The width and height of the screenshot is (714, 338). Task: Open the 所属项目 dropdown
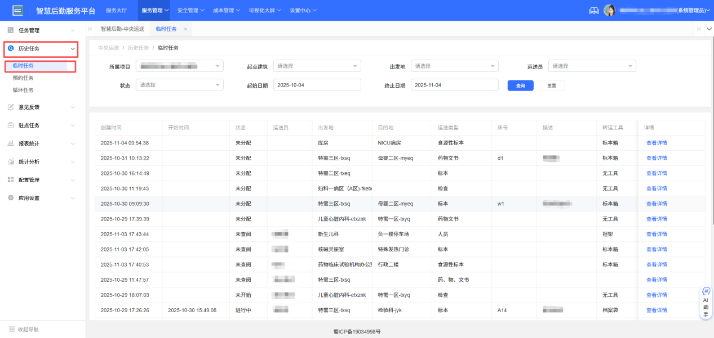coord(179,65)
